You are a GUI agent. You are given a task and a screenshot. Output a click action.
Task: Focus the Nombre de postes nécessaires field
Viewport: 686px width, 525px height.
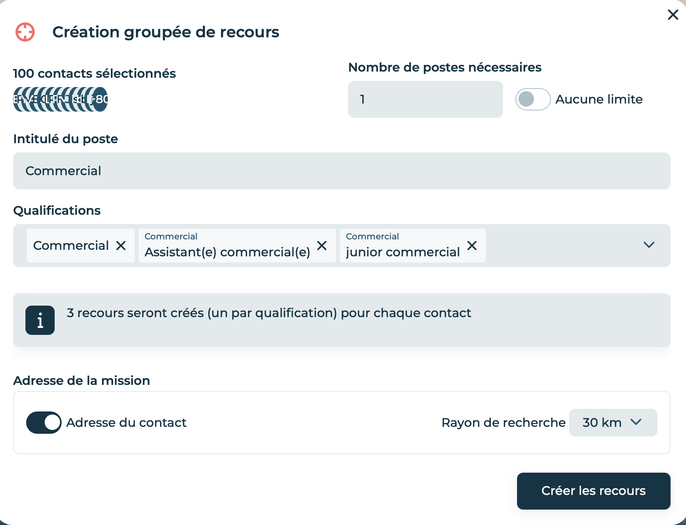pyautogui.click(x=425, y=99)
